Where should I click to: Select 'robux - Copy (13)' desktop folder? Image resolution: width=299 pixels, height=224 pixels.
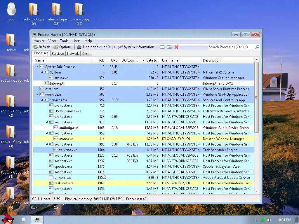coord(57,14)
